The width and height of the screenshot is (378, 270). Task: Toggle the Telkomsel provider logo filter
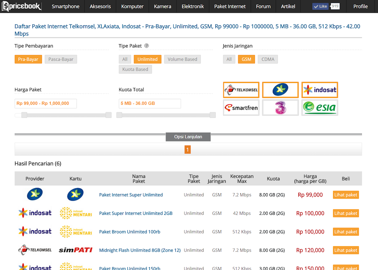[241, 90]
